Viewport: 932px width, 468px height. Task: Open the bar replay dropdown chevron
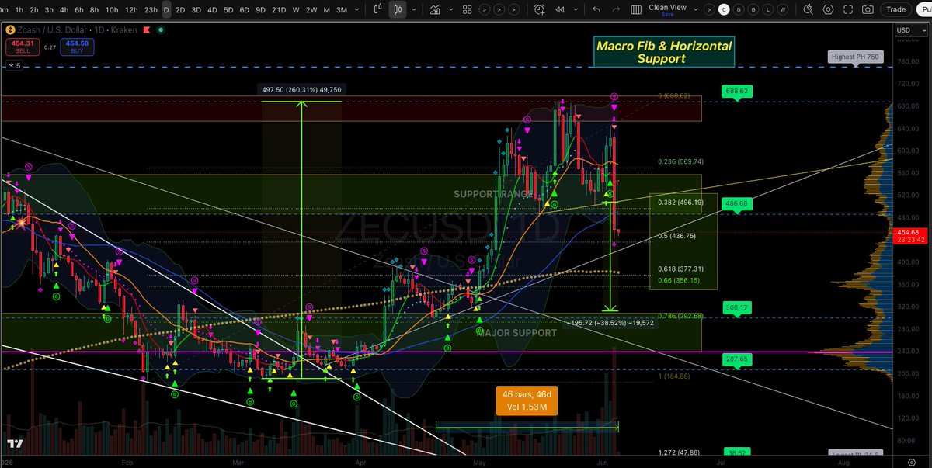click(577, 9)
